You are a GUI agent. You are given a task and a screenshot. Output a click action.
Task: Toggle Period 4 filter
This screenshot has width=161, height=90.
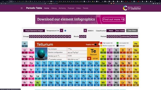pos(113,36)
